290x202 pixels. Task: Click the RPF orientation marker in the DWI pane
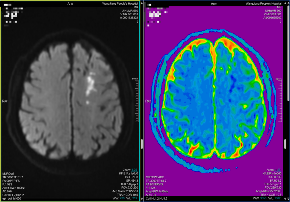click(x=5, y=101)
